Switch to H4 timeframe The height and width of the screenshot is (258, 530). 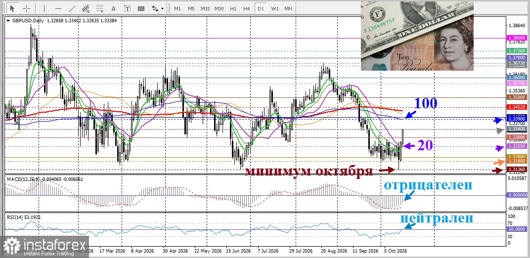(246, 8)
